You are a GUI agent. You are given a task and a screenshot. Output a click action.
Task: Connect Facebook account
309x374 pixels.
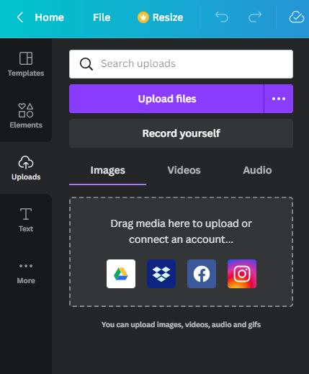pyautogui.click(x=202, y=274)
